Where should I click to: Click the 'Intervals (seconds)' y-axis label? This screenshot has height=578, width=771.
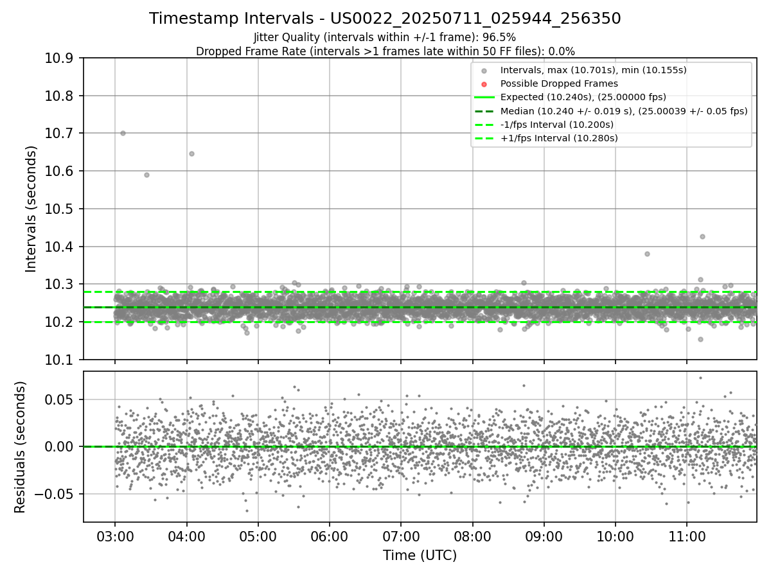(x=31, y=209)
